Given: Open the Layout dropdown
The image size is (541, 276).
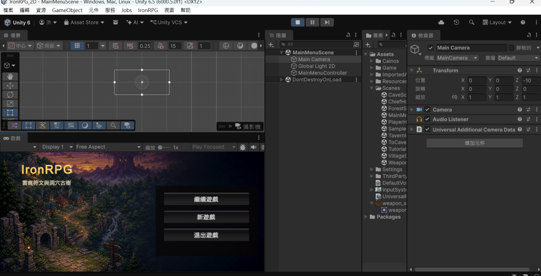Looking at the screenshot, I should [497, 22].
